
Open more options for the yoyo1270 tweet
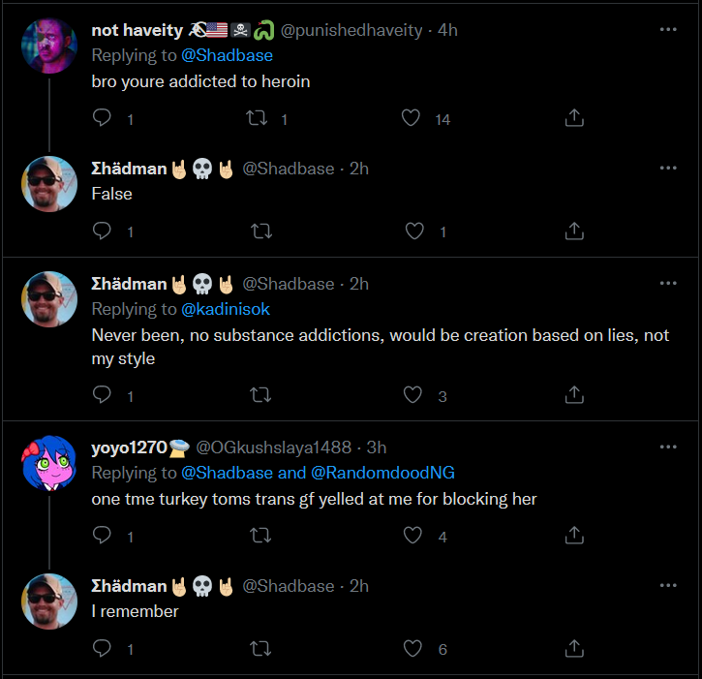(x=668, y=447)
